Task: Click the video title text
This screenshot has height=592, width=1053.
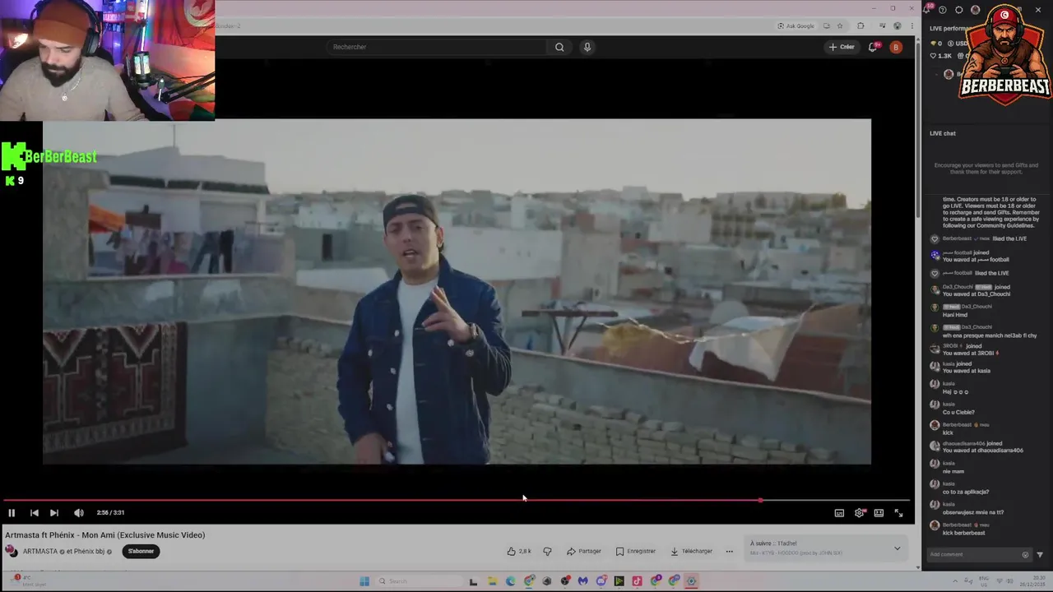Action: point(105,535)
